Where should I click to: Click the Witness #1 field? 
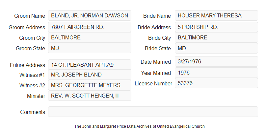[x=90, y=75]
